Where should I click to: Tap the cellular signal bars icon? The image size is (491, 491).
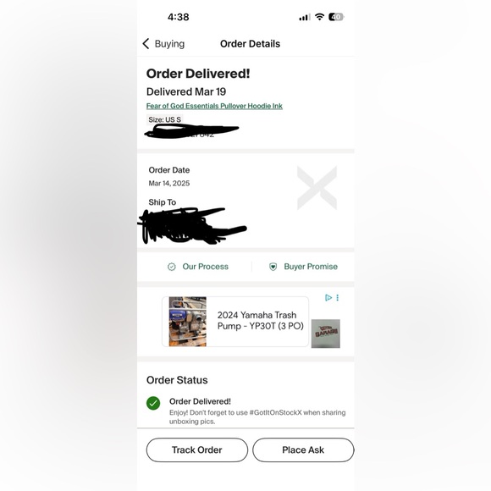[305, 17]
